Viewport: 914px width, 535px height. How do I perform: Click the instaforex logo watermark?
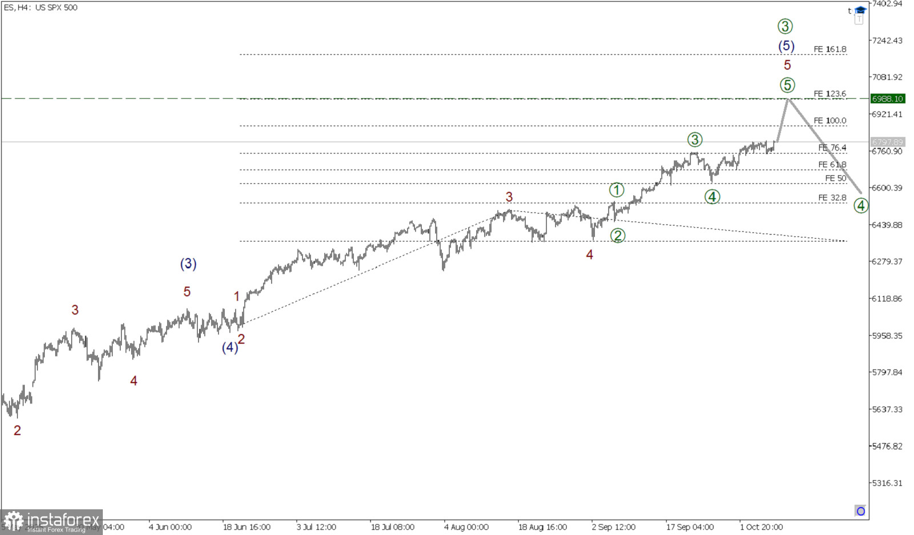[x=51, y=522]
